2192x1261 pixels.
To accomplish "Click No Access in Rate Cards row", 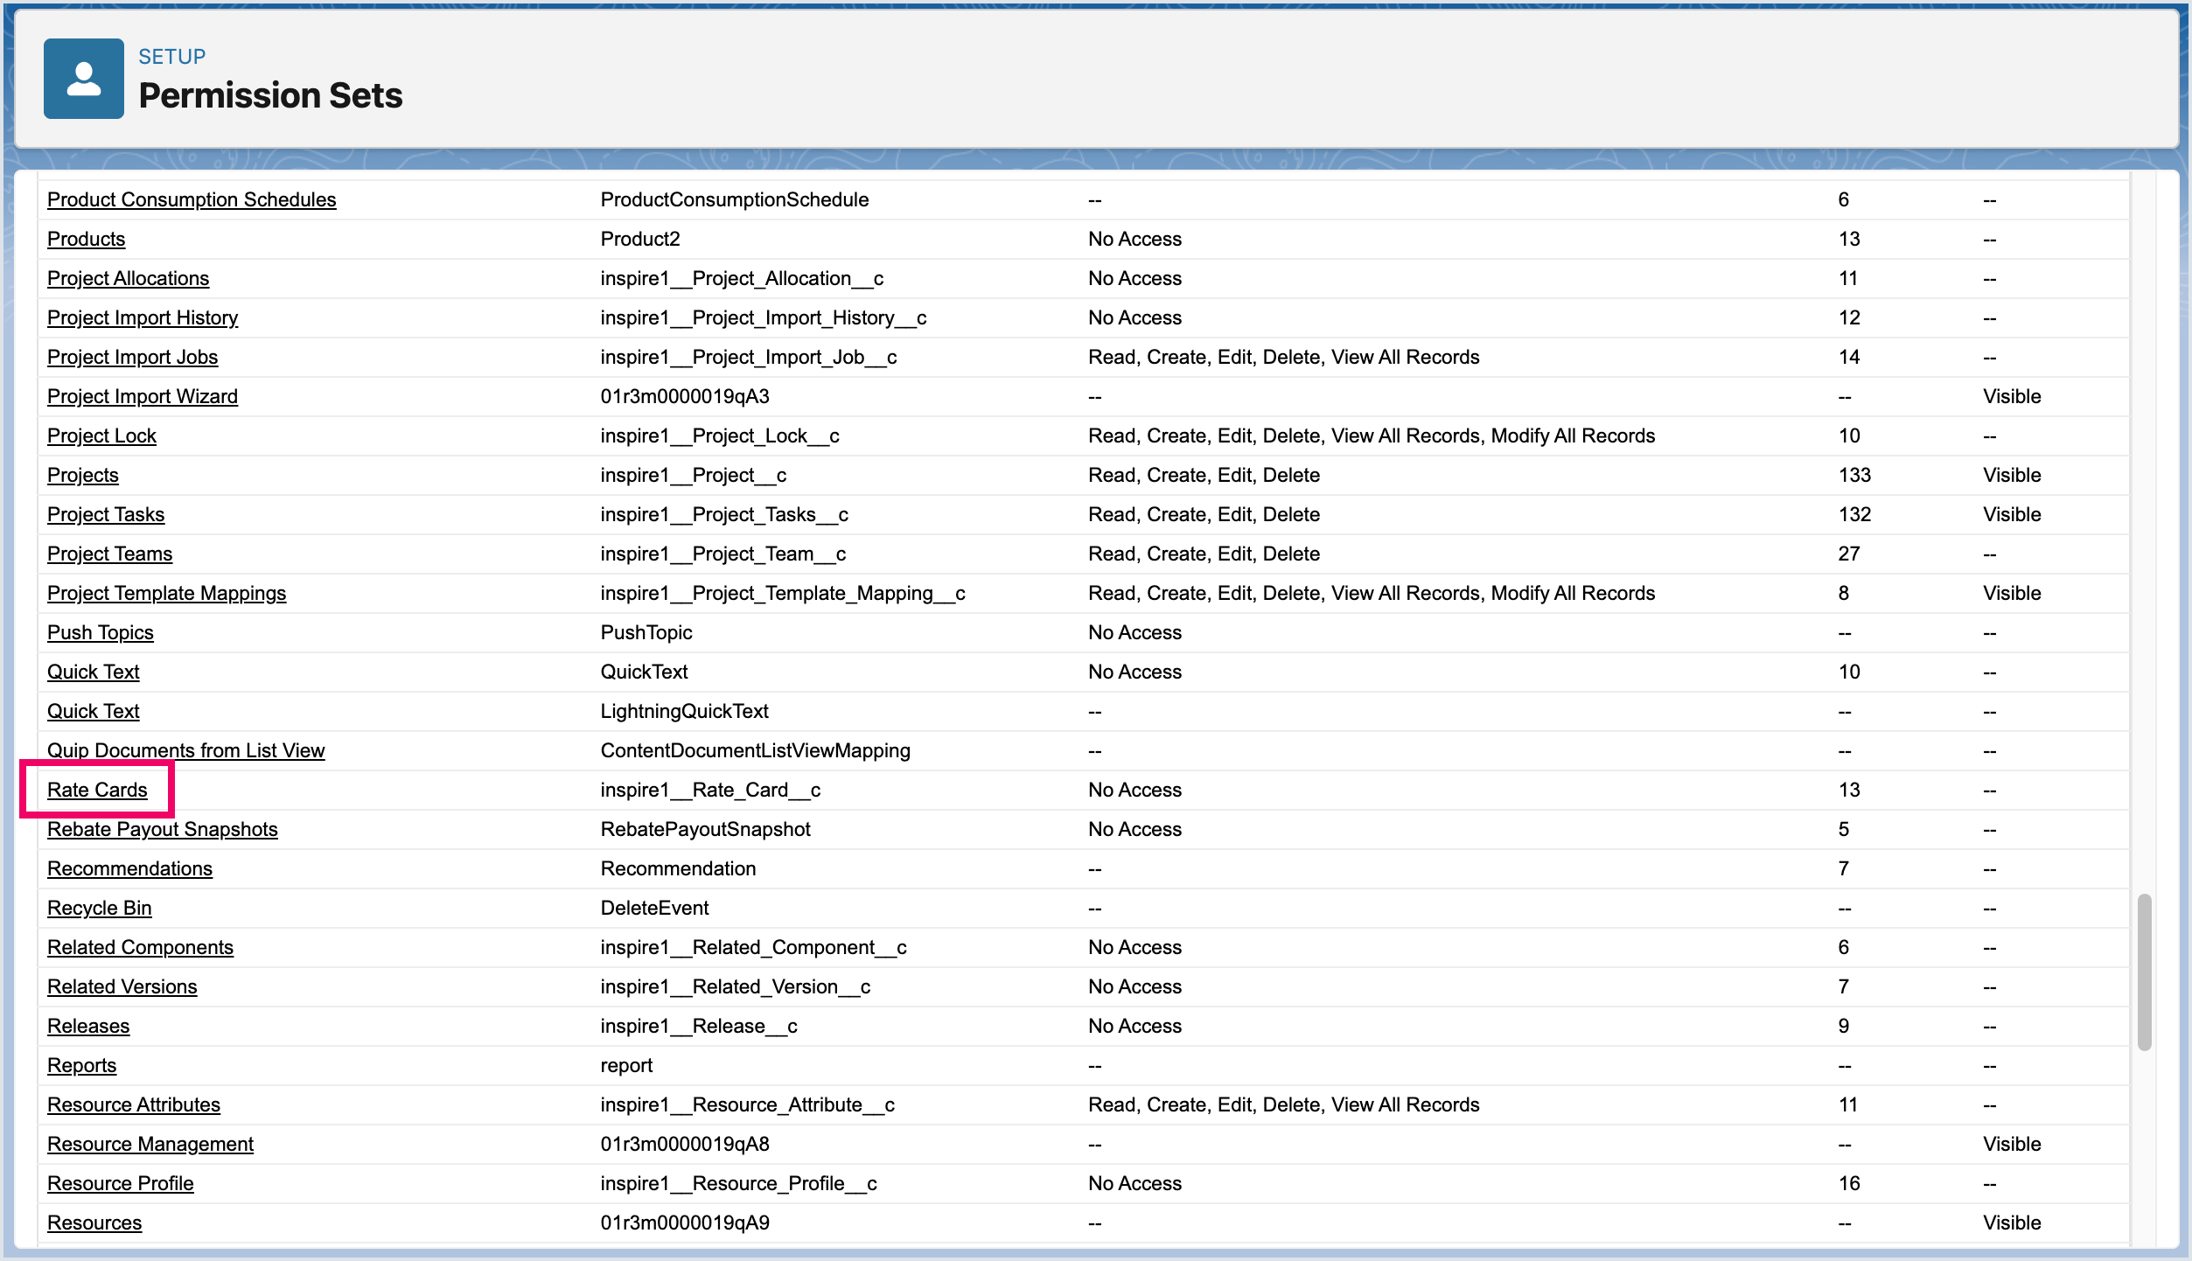I will pos(1134,790).
